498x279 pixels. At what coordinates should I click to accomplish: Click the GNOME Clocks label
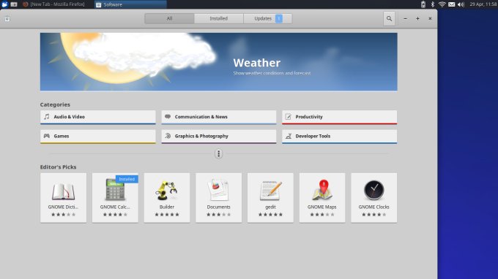pos(373,207)
